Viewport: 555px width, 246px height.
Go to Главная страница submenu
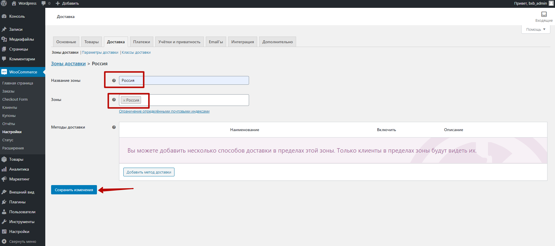tap(18, 83)
